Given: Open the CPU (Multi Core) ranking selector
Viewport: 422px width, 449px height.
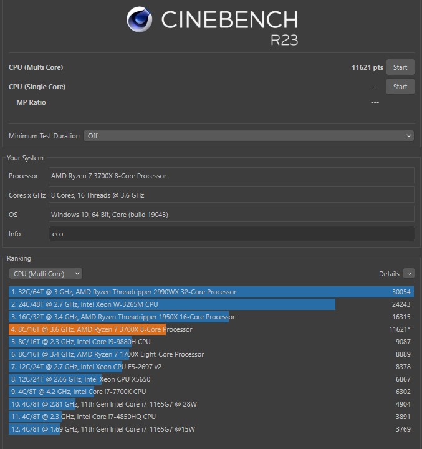Looking at the screenshot, I should click(46, 274).
